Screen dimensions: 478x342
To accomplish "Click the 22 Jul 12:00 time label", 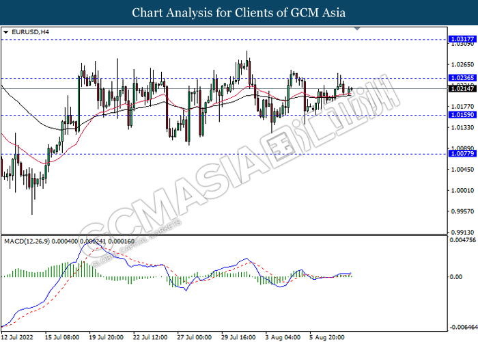I will click(150, 337).
